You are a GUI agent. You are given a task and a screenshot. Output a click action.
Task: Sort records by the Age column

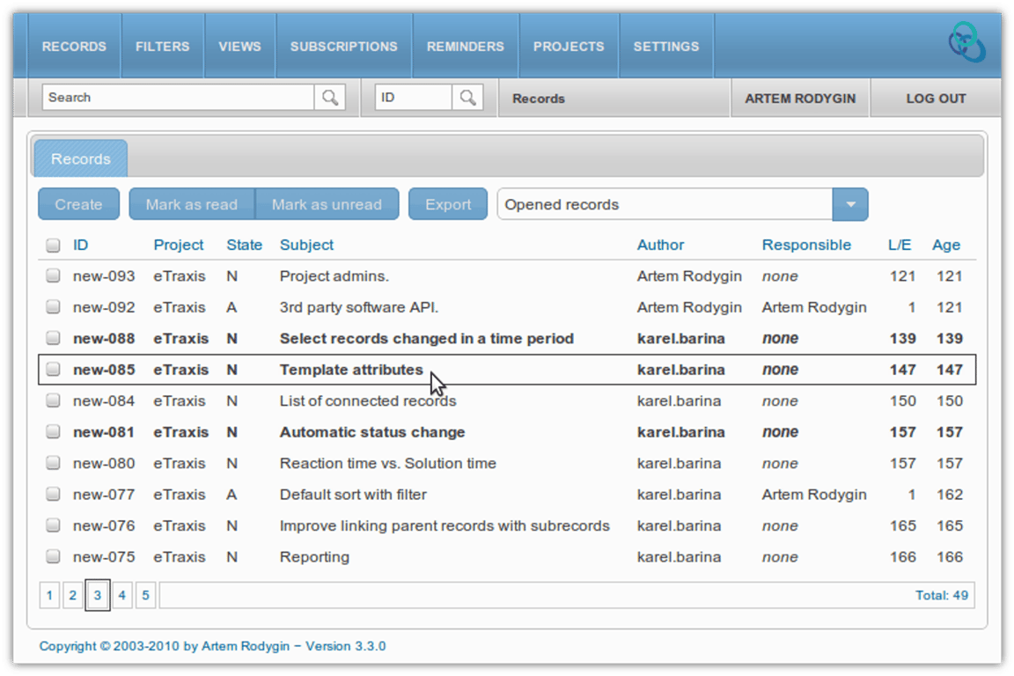(x=946, y=245)
